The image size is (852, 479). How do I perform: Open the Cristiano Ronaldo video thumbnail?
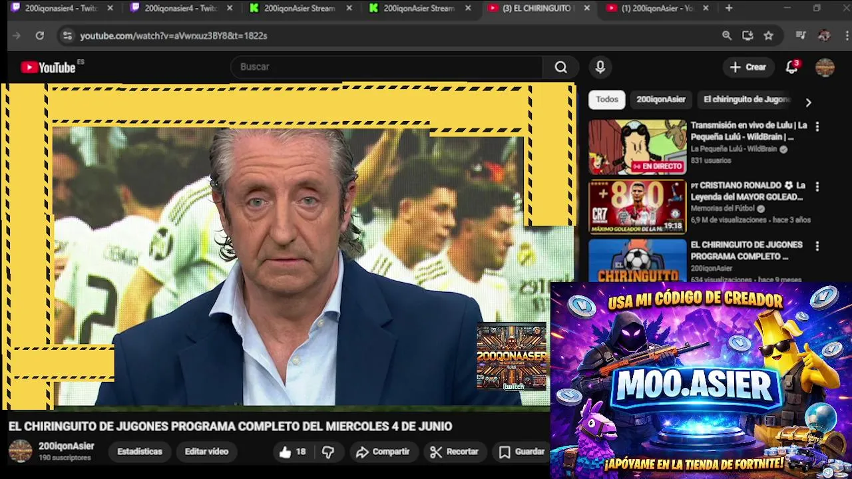(x=637, y=206)
